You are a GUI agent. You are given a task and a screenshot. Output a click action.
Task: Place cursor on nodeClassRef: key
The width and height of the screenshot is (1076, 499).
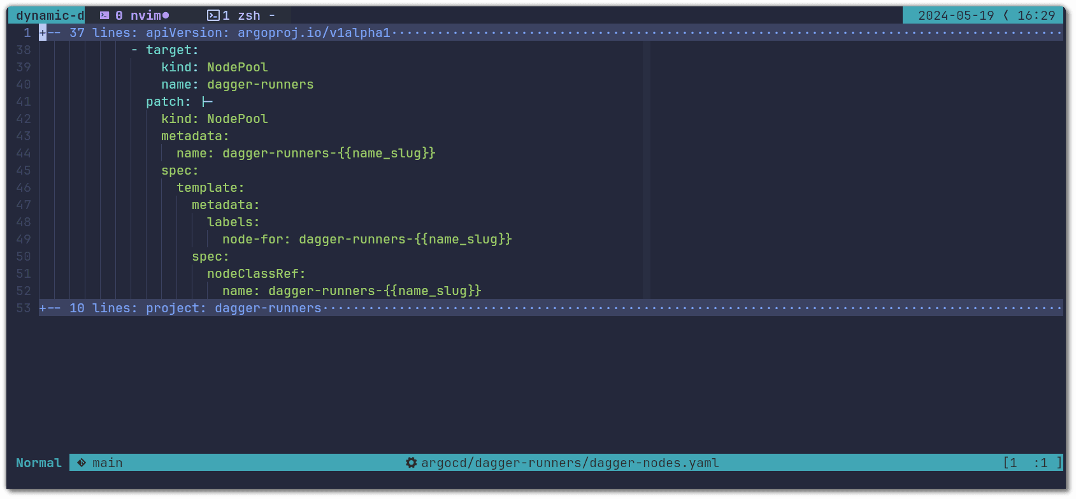tap(255, 273)
